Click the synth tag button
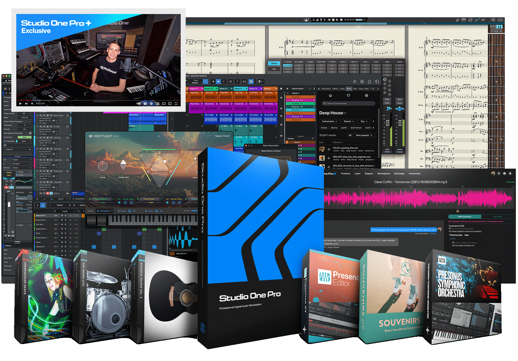Viewport: 518px width, 361px height. [x=344, y=128]
